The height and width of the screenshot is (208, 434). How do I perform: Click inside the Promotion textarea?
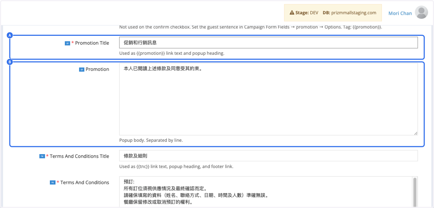coord(268,99)
